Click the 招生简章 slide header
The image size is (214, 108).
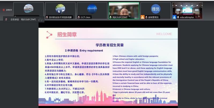67,34
